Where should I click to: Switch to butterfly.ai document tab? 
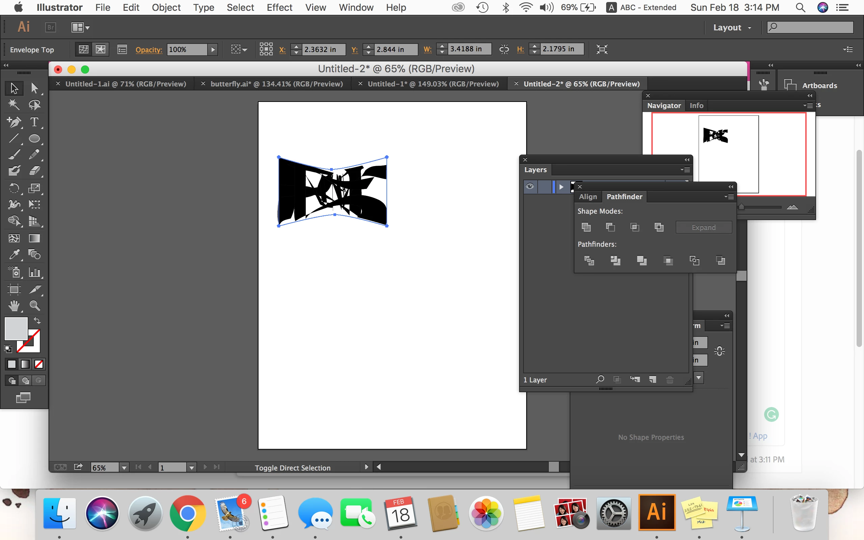(x=276, y=84)
